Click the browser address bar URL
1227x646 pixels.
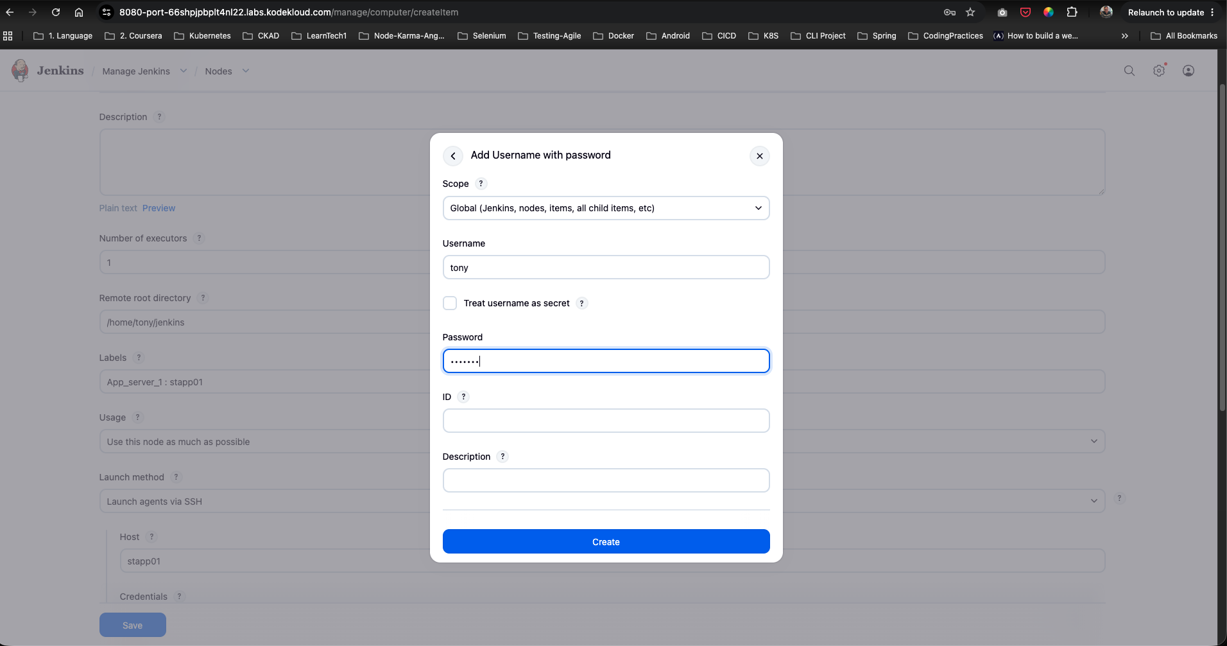[x=289, y=12]
